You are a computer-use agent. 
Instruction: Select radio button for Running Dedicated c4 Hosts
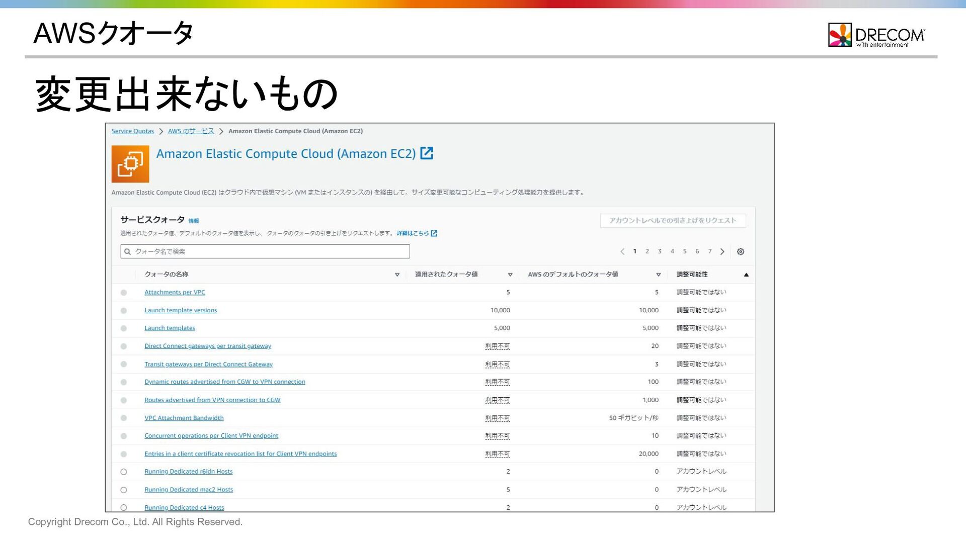coord(124,507)
